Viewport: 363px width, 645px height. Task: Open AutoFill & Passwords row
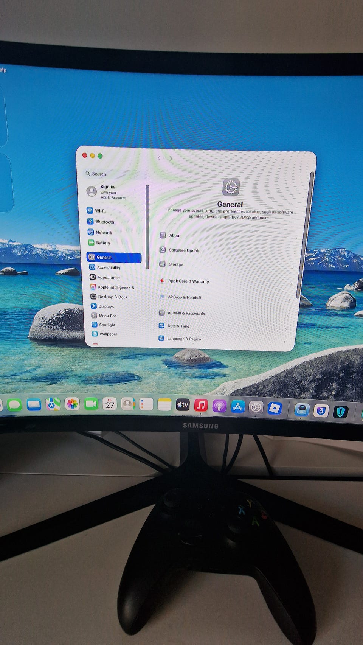[x=224, y=314]
